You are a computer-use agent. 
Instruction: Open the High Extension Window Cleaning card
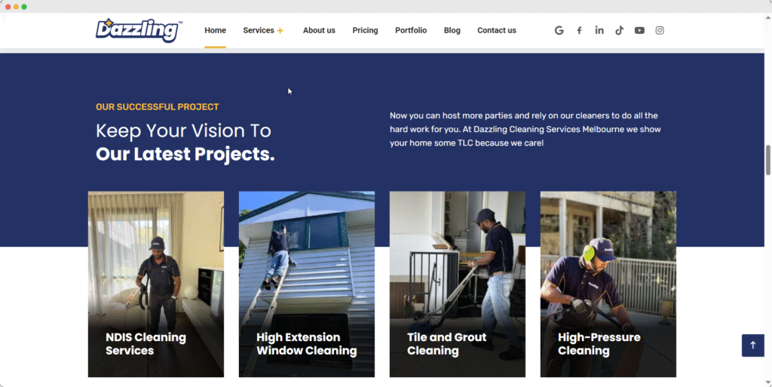click(307, 284)
